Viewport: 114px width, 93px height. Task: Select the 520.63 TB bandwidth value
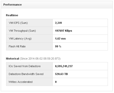61,74
